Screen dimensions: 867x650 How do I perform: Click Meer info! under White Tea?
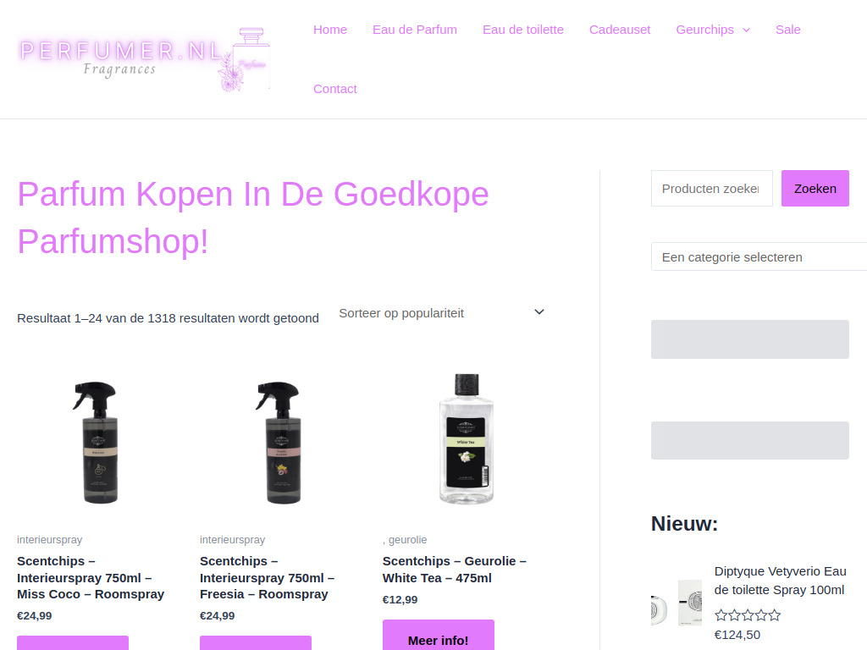(439, 637)
